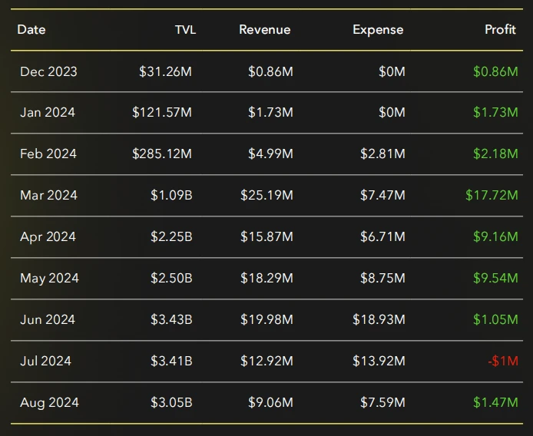
Task: Select Aug 2024 profit value $1.47M
Action: (495, 403)
